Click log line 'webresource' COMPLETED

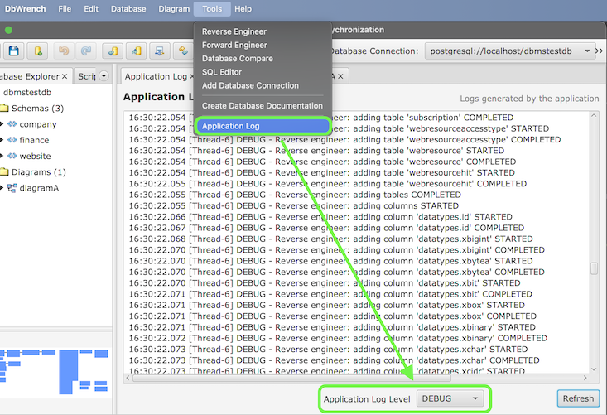tap(322, 162)
